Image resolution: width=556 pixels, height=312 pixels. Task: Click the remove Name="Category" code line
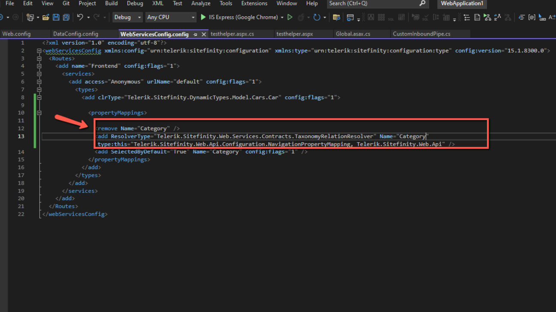137,129
